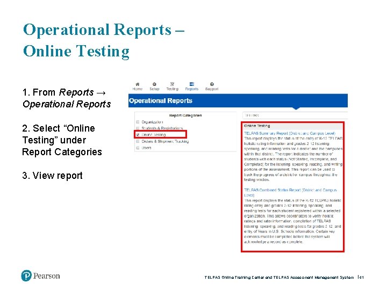387x290 pixels.
Task: Click the Orders & Shipment Tracking label
Action: 165,141
